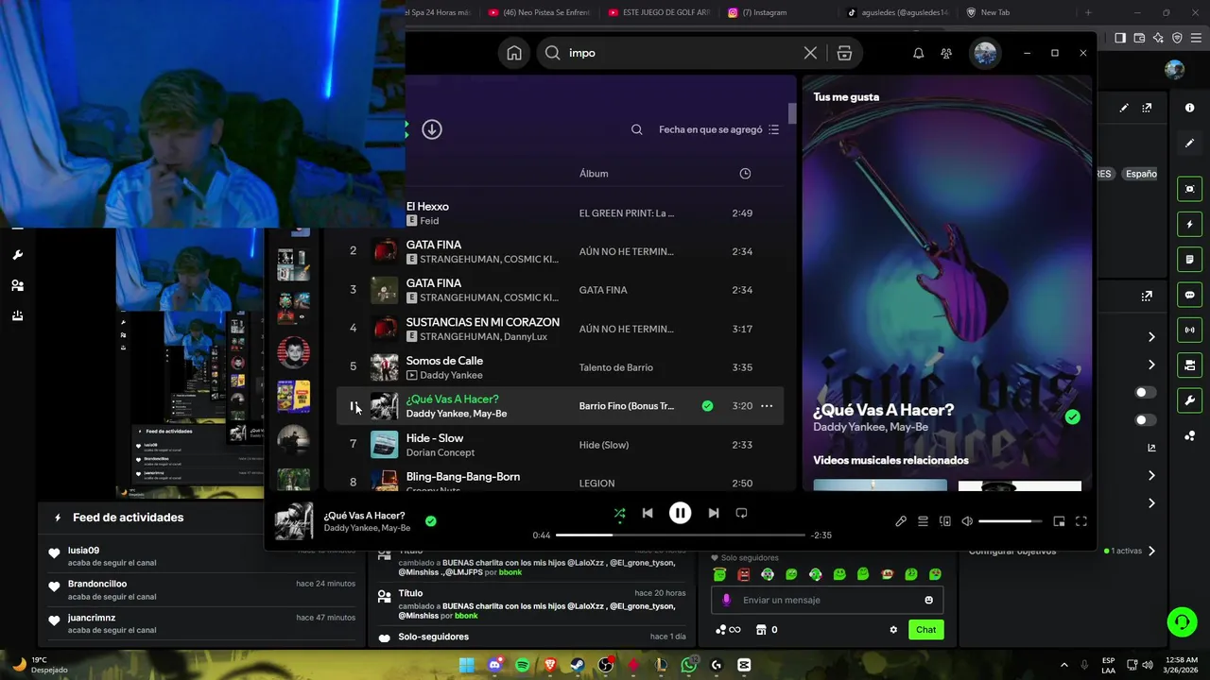The image size is (1210, 680).
Task: Open Spotify notifications bell
Action: point(918,53)
